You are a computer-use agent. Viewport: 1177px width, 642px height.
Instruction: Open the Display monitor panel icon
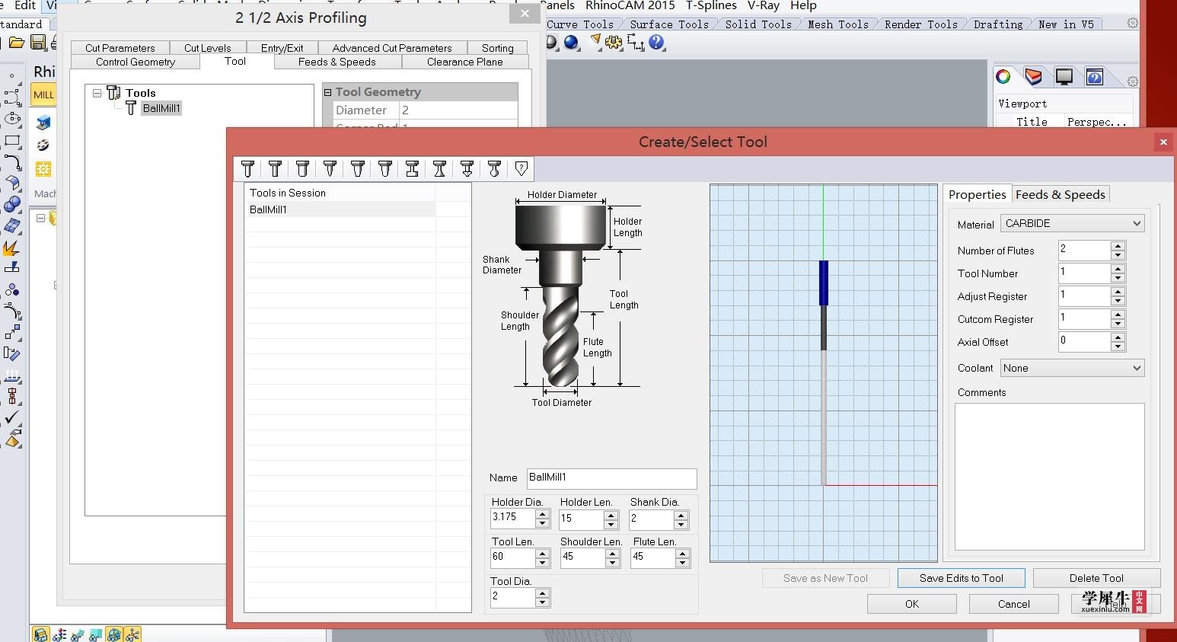click(1064, 77)
